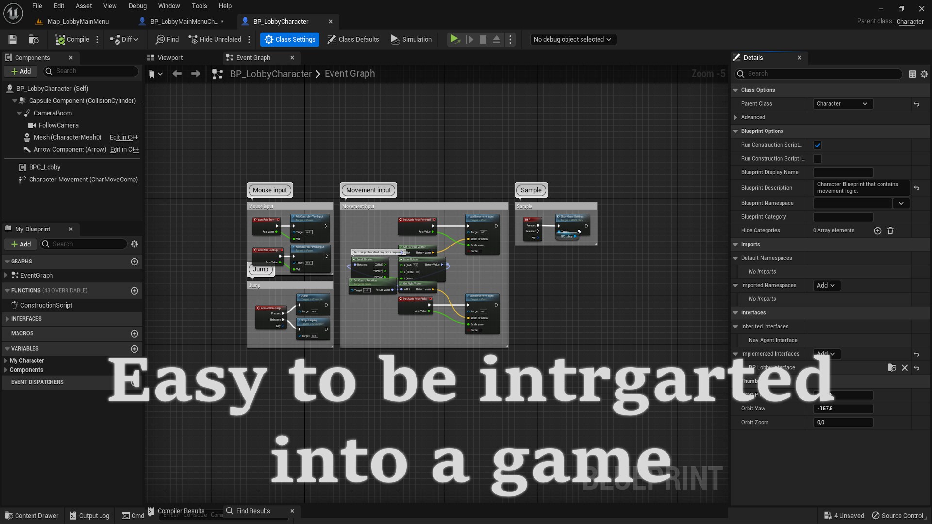Open the debug object selection dropdown
Image resolution: width=932 pixels, height=524 pixels.
[x=572, y=39]
